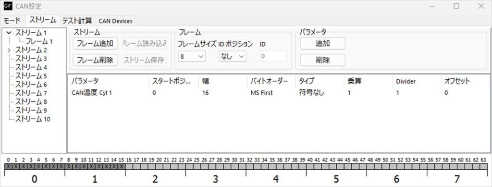Select フレーム 1 in the tree
The height and width of the screenshot is (187, 492).
click(39, 41)
